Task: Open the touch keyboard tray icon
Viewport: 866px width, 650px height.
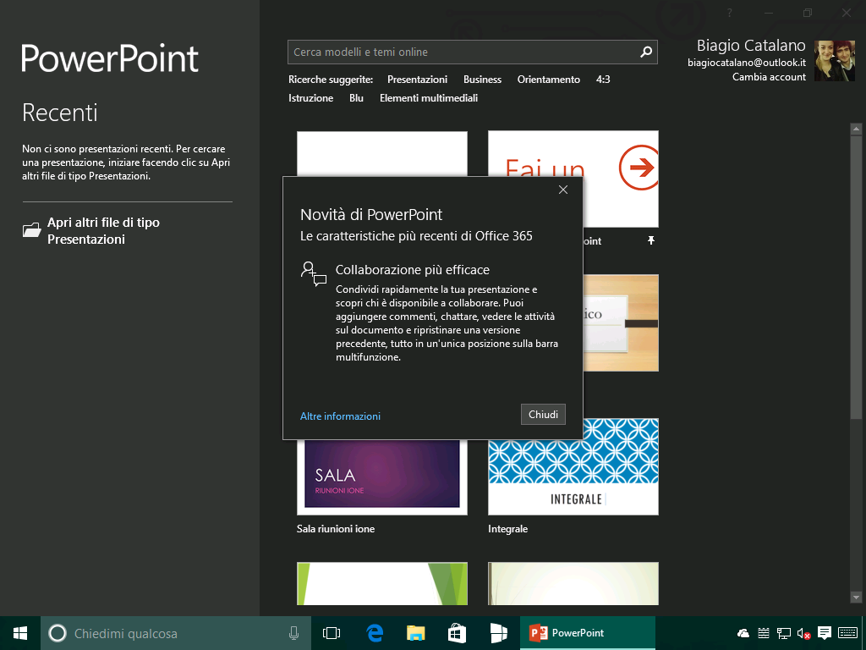Action: coord(847,633)
